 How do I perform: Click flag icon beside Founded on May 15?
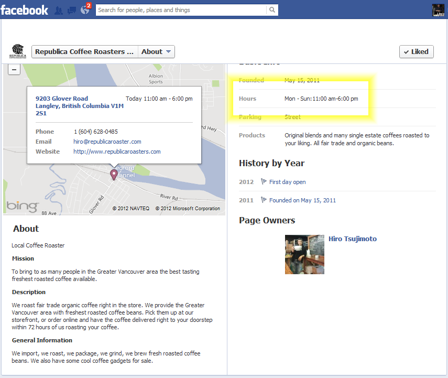[264, 200]
